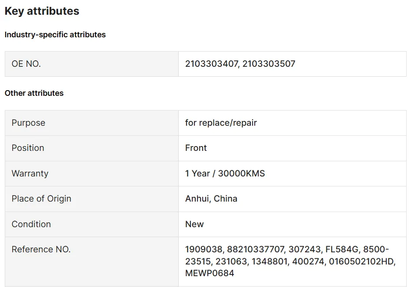Click the Place of Origin label
Image resolution: width=414 pixels, height=287 pixels.
coord(41,199)
